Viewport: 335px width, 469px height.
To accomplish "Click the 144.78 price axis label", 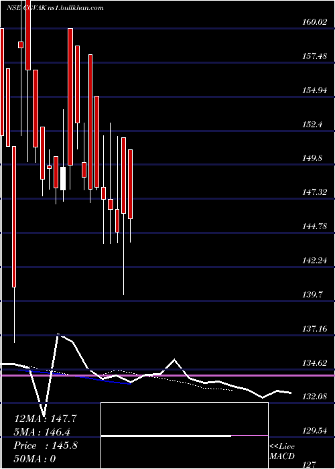I will point(314,226).
